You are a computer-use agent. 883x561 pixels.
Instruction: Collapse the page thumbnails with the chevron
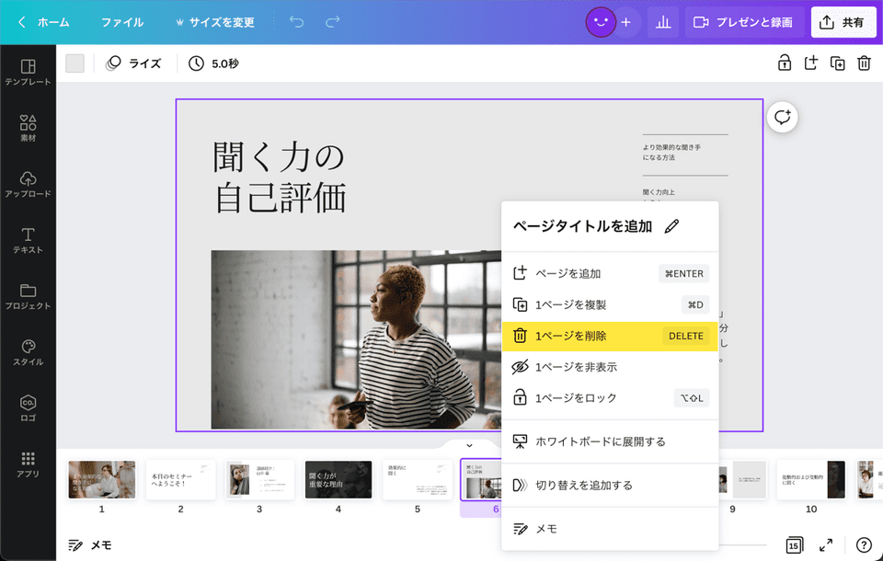tap(468, 444)
